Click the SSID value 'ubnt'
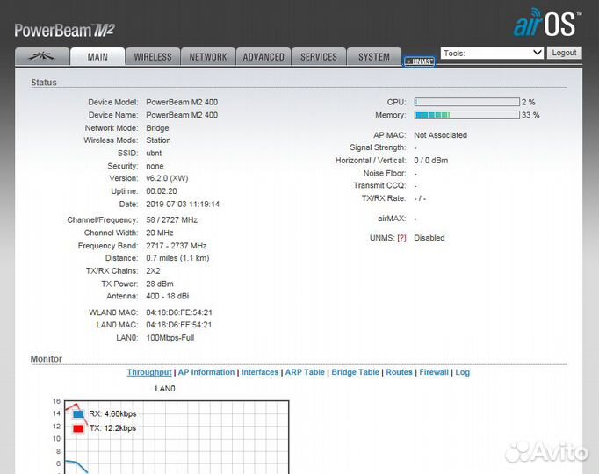 coord(154,153)
